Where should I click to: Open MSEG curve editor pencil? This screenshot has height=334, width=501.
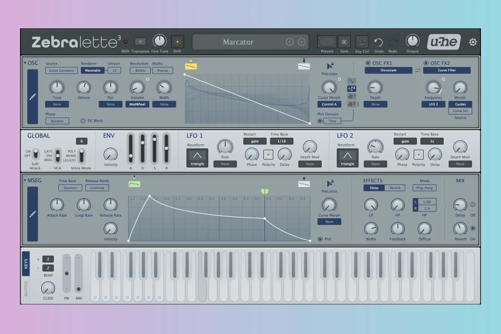click(33, 214)
